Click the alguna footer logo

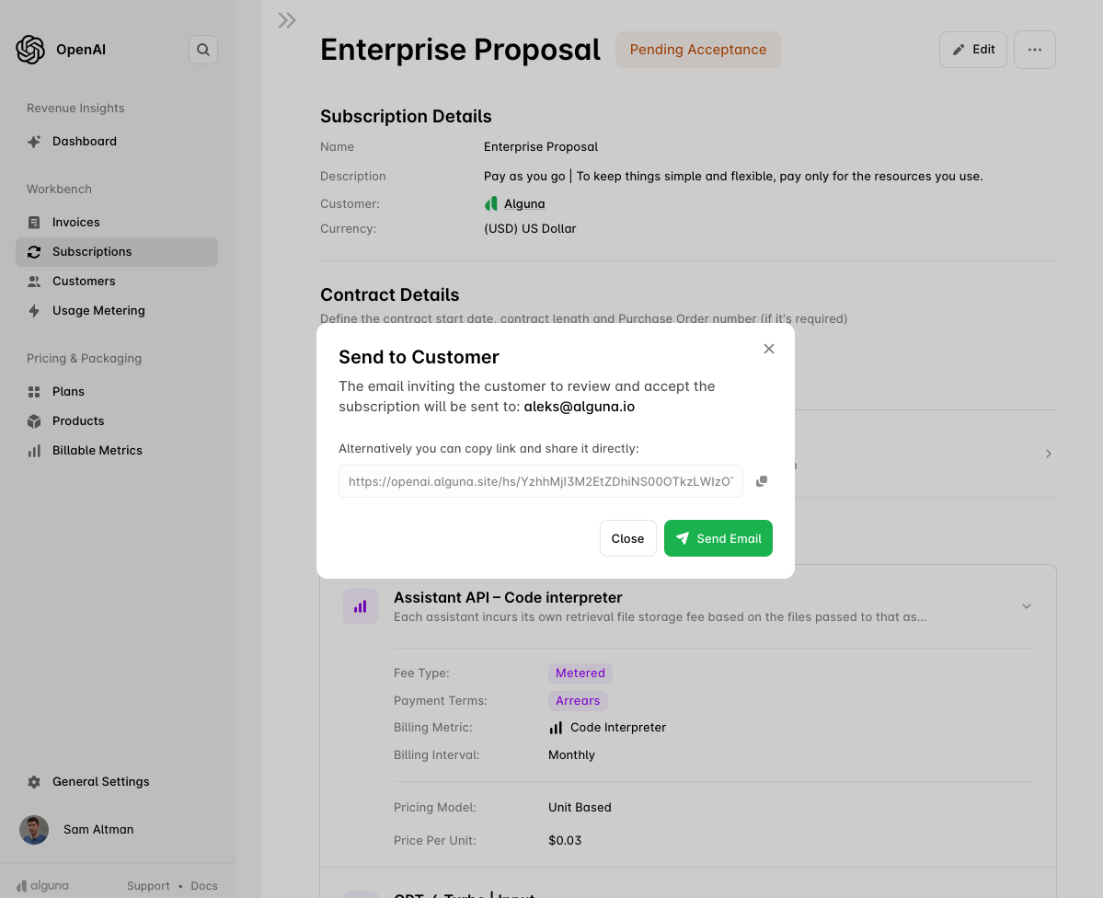(x=43, y=886)
